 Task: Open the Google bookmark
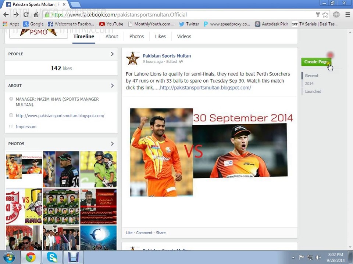(x=33, y=24)
